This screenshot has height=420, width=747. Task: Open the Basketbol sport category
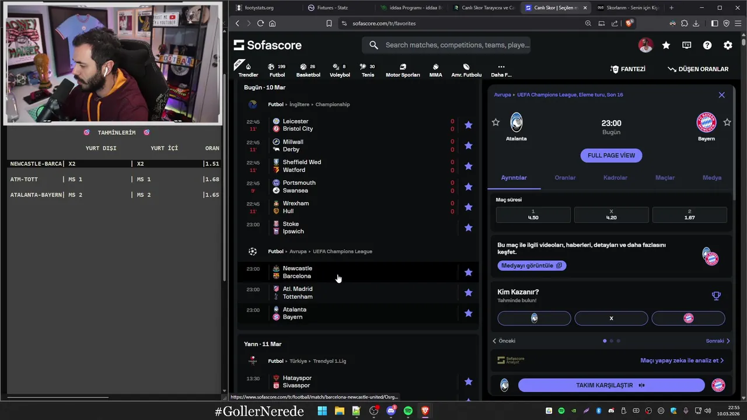[308, 70]
